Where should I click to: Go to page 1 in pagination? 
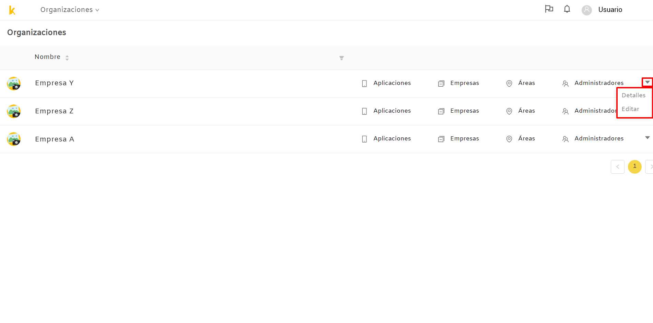[x=635, y=167]
